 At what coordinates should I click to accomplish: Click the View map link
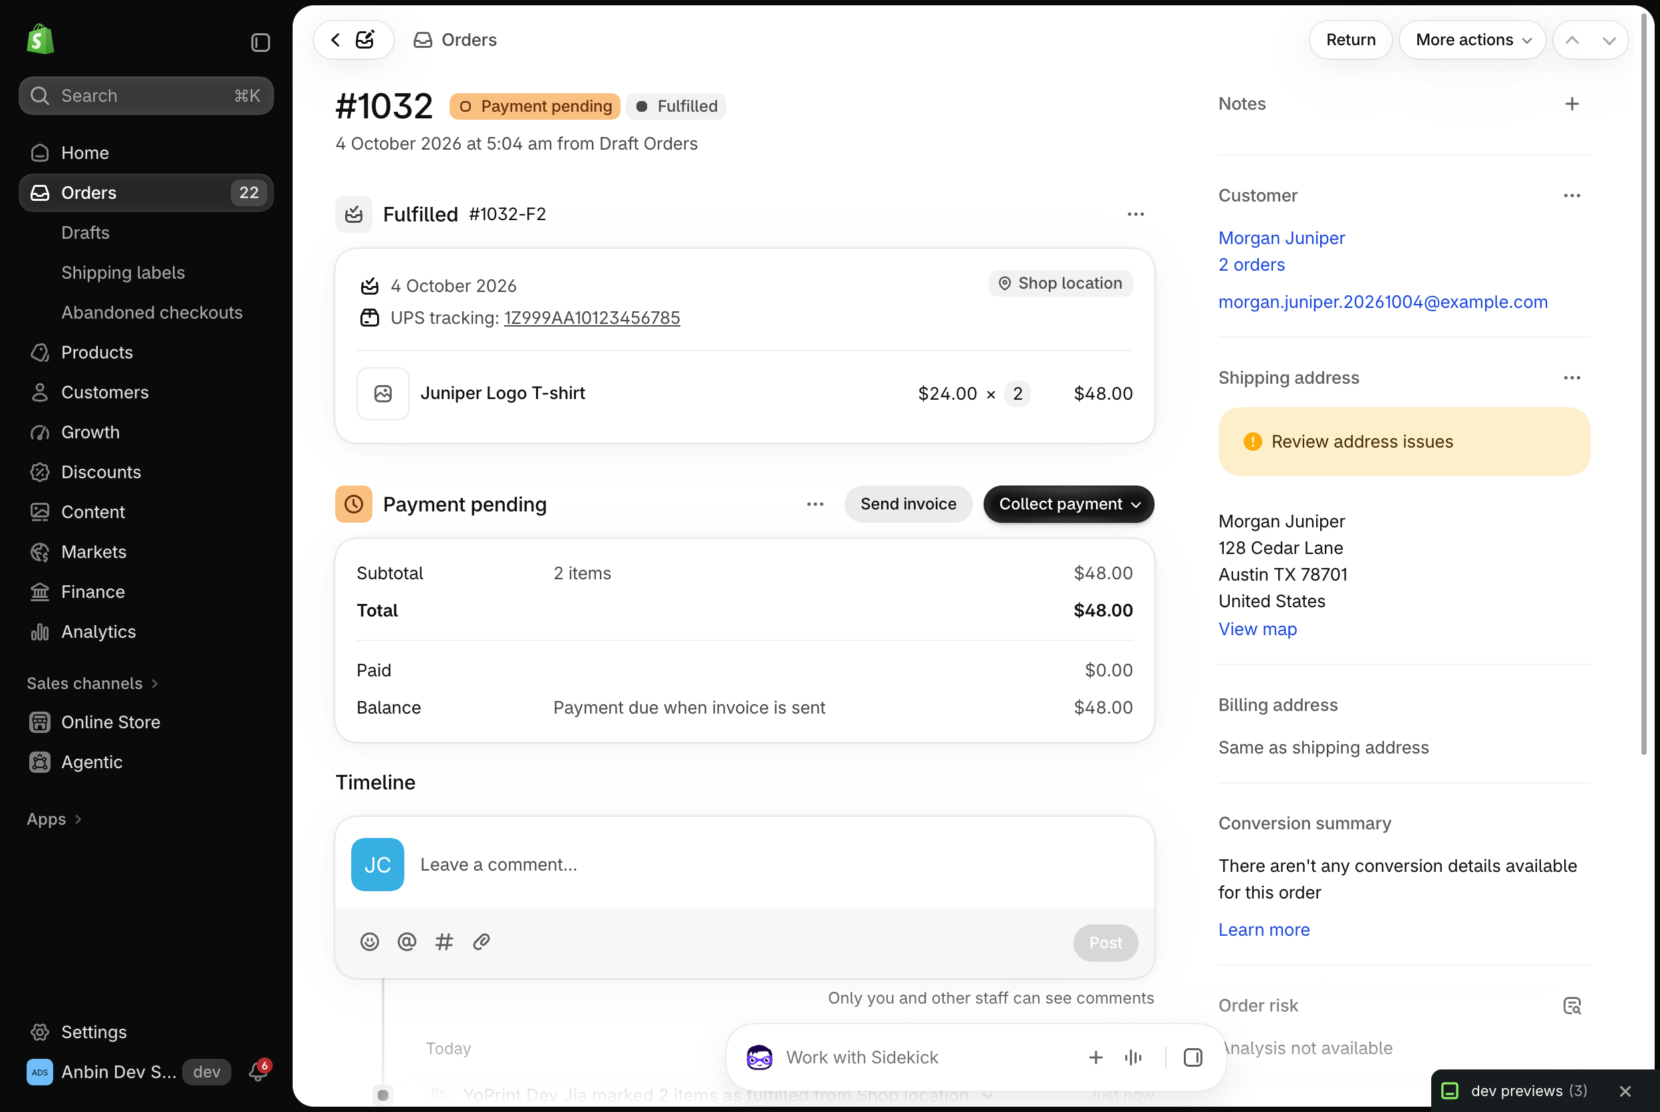1257,629
